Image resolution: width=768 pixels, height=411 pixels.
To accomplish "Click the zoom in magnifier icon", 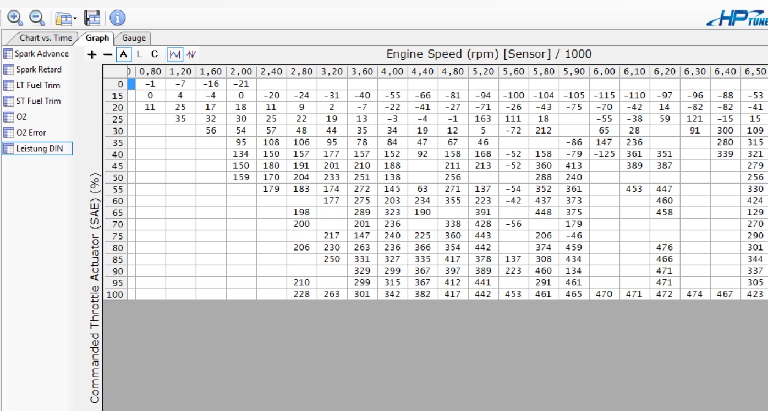I will (15, 18).
